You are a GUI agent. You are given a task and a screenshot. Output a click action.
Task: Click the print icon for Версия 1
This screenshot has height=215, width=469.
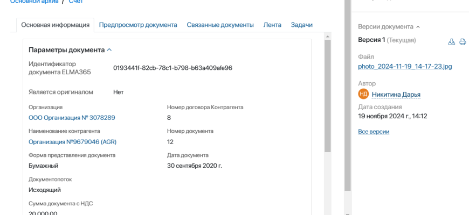click(x=463, y=41)
